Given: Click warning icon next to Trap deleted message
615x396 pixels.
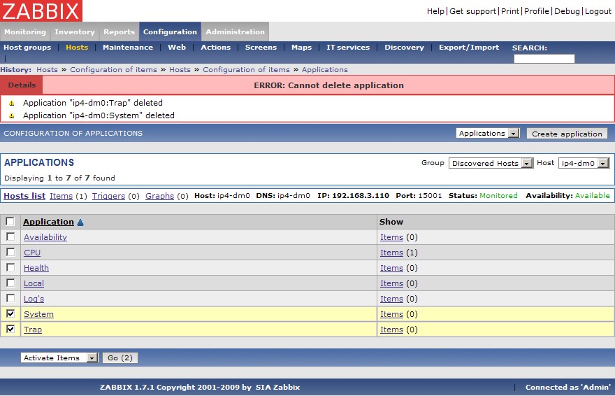Looking at the screenshot, I should [12, 104].
